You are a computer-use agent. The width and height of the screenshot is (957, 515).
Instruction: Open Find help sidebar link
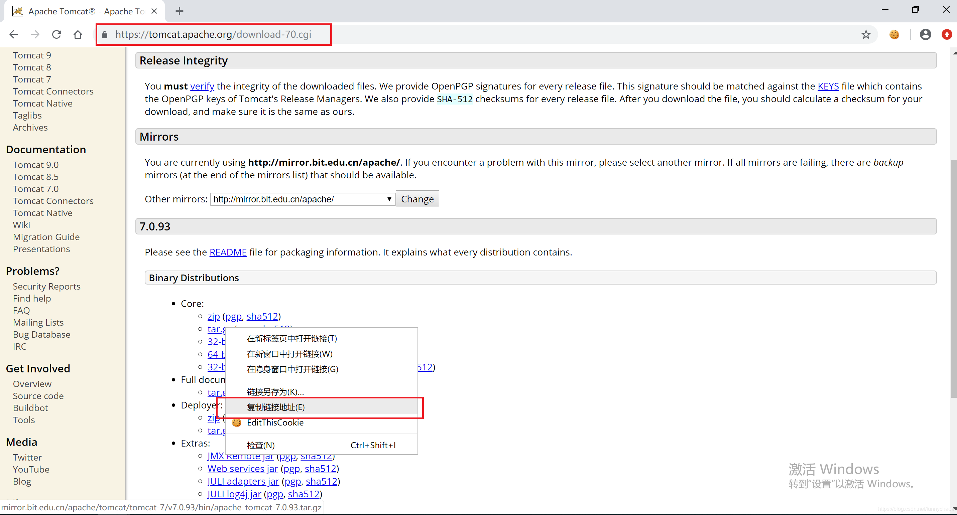(x=31, y=299)
